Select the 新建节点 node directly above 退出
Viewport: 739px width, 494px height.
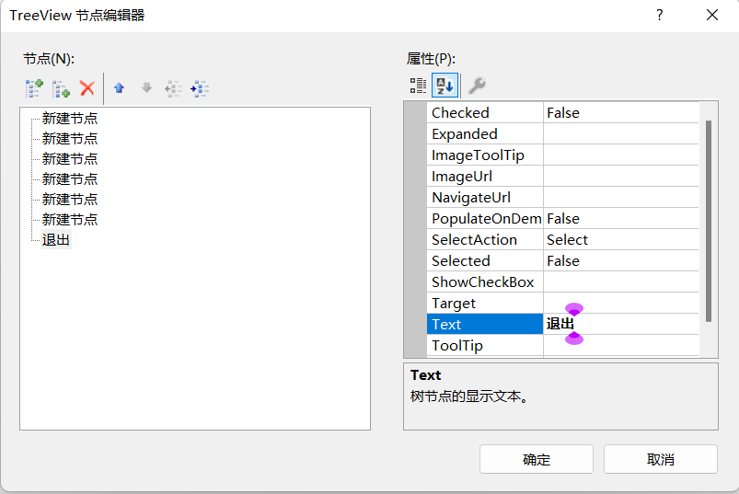point(70,220)
